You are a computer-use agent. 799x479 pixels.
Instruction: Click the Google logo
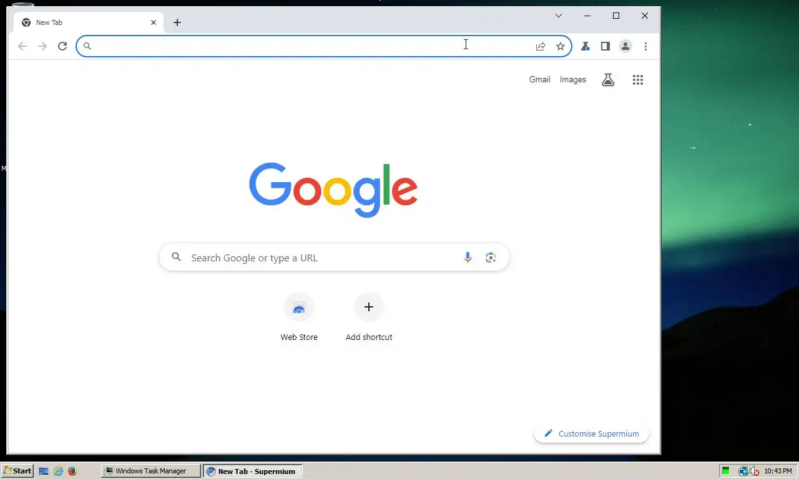[333, 190]
